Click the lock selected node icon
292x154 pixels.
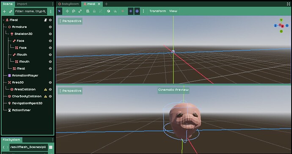click(94, 11)
